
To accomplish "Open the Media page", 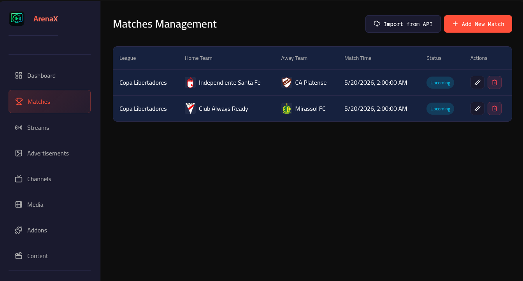I will (49, 204).
